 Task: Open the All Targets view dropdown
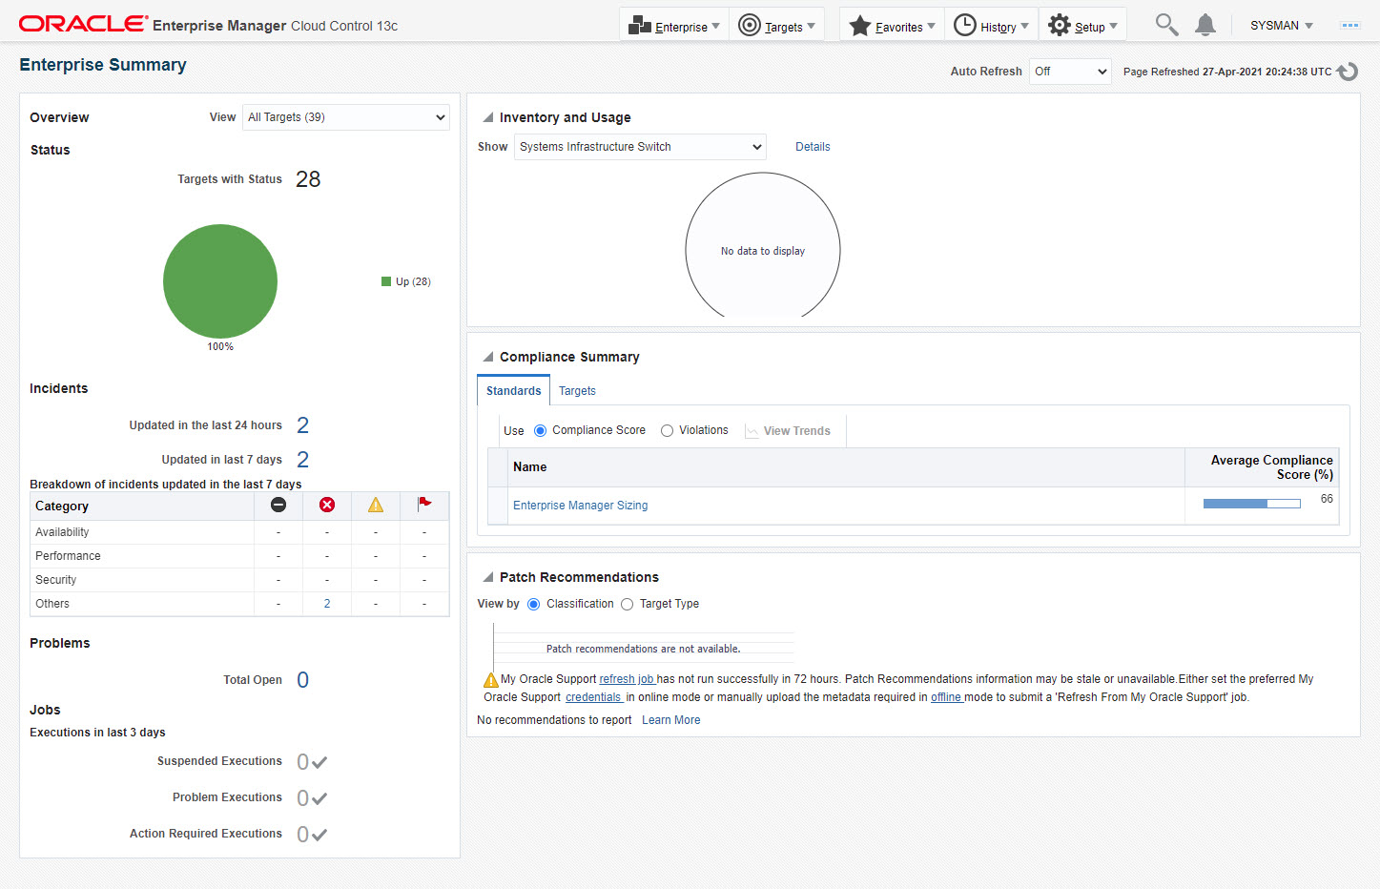[346, 117]
